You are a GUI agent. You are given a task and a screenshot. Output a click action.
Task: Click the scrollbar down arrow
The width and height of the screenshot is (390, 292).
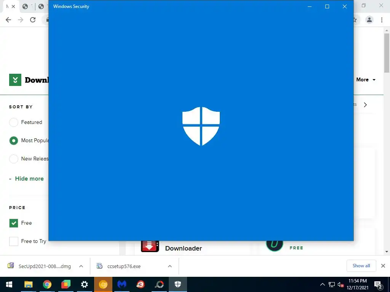[387, 252]
